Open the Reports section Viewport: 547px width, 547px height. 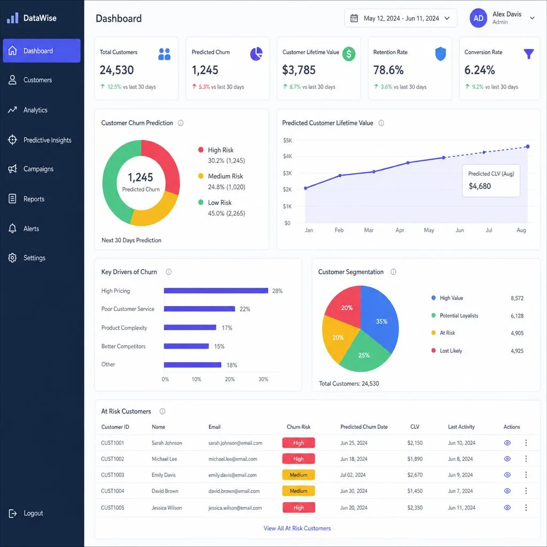click(42, 199)
